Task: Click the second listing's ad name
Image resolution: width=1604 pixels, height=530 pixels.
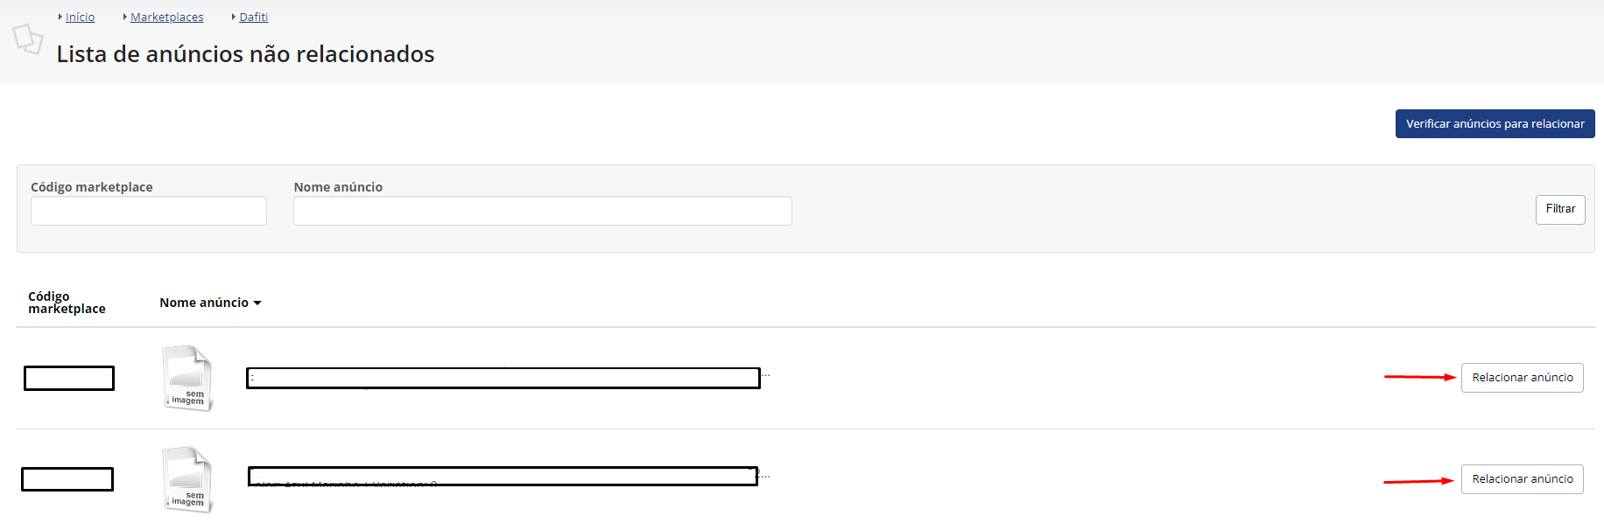Action: pyautogui.click(x=503, y=477)
